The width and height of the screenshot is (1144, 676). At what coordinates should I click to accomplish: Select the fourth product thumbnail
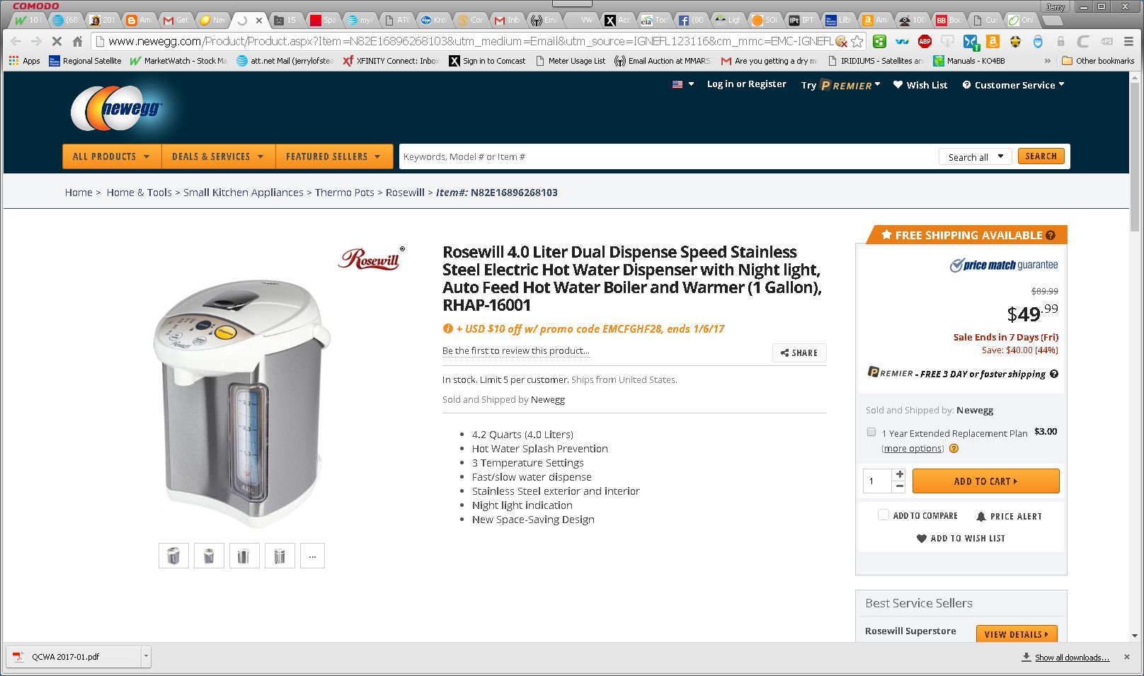click(x=280, y=556)
